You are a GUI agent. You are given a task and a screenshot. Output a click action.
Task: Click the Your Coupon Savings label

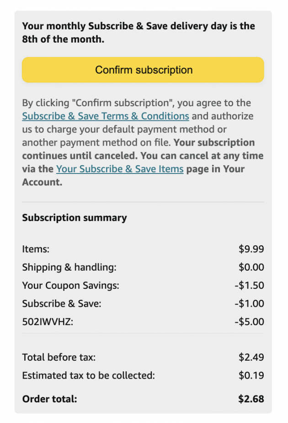coord(70,286)
